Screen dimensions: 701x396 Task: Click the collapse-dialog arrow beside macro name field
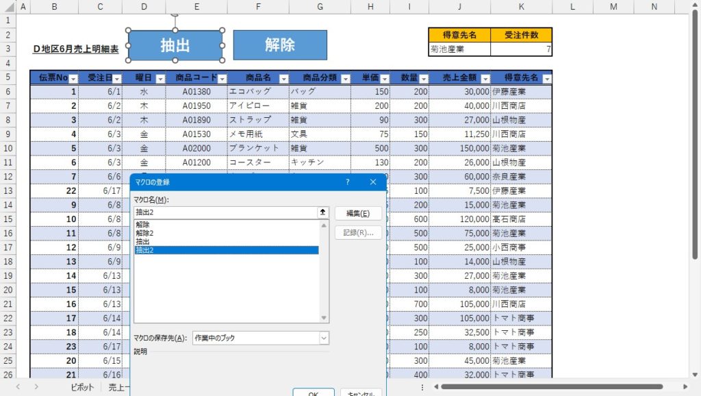(322, 213)
